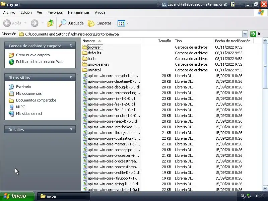Sort by Fecha de modificación column header
This screenshot has width=268, height=201.
[x=233, y=41]
